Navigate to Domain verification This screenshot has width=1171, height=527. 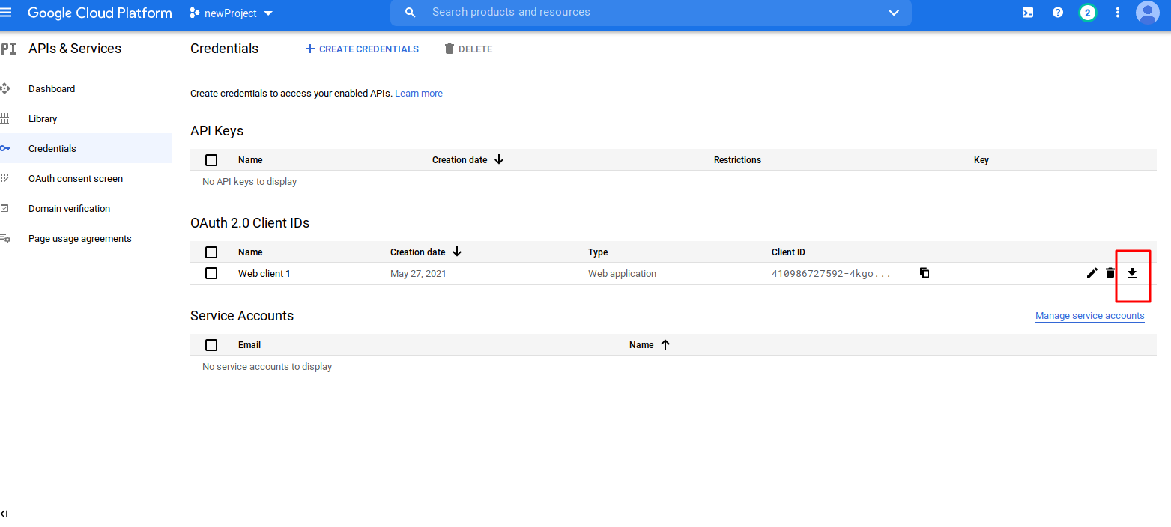(x=69, y=208)
